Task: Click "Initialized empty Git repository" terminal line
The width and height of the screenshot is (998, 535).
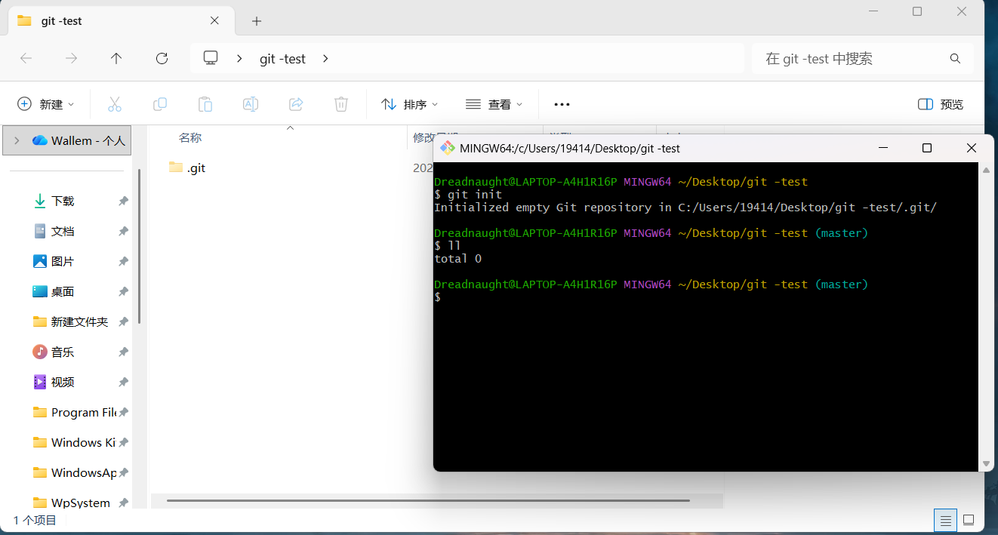Action: [685, 208]
